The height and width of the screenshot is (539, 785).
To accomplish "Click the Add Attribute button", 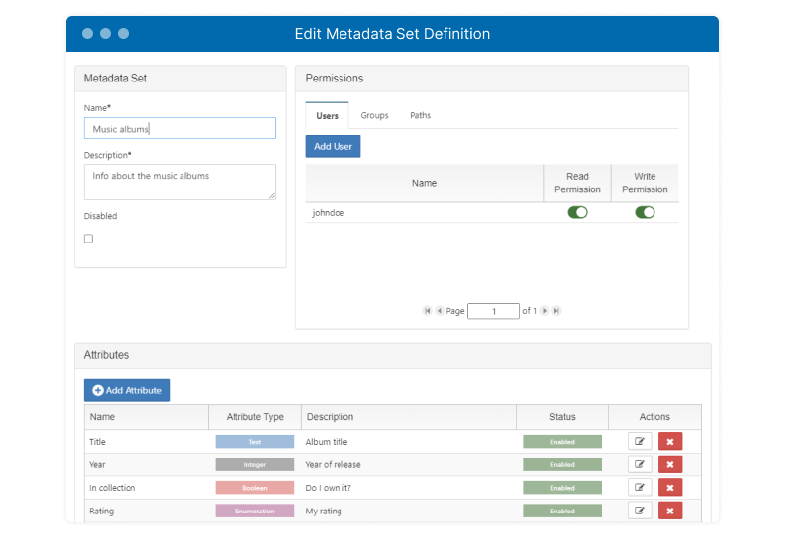I will click(x=127, y=390).
